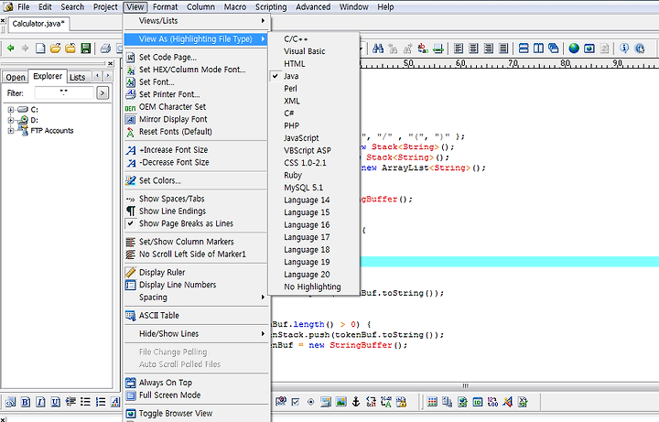Choose No Highlighting option

[314, 287]
